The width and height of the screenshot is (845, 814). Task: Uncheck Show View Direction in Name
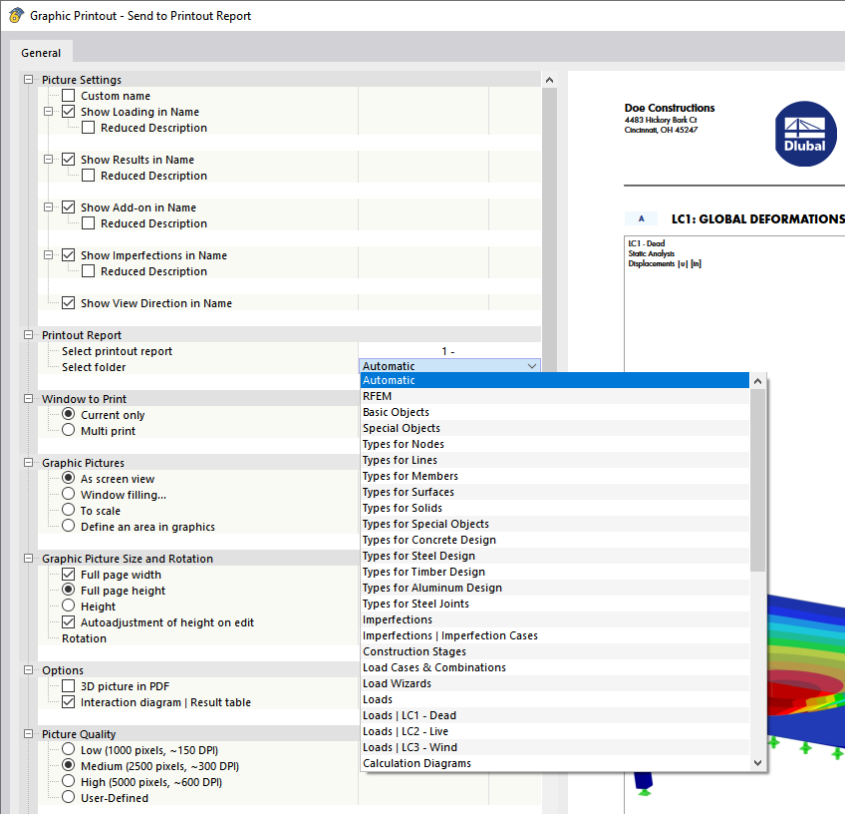click(68, 302)
